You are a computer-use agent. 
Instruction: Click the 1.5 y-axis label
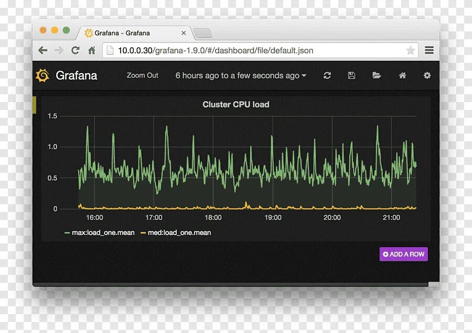click(x=52, y=116)
